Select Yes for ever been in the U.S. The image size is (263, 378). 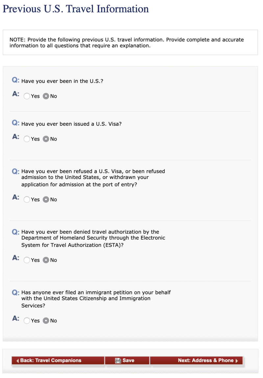tap(27, 96)
